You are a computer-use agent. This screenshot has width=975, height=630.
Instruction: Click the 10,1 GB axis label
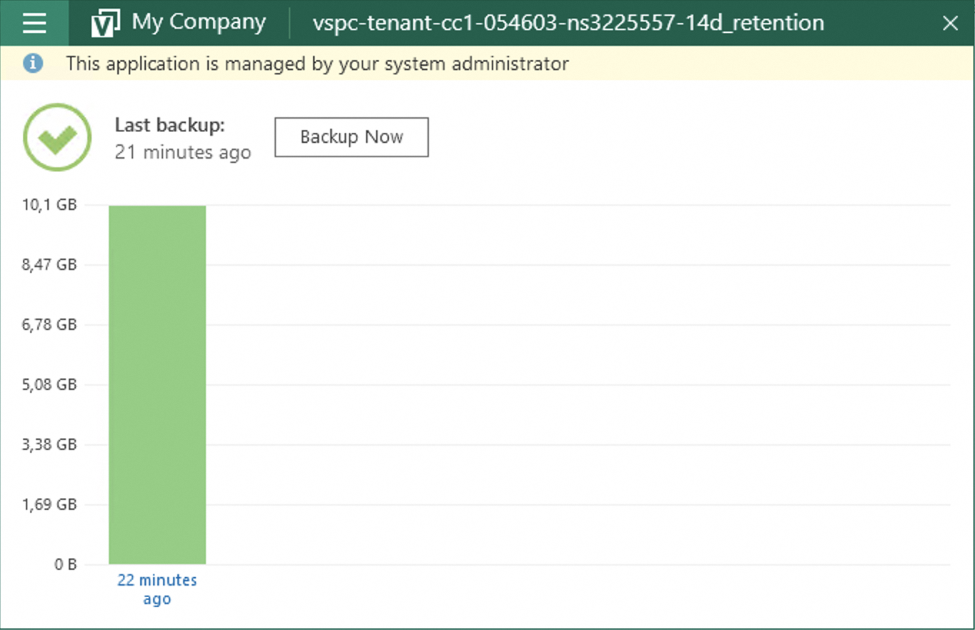click(49, 205)
